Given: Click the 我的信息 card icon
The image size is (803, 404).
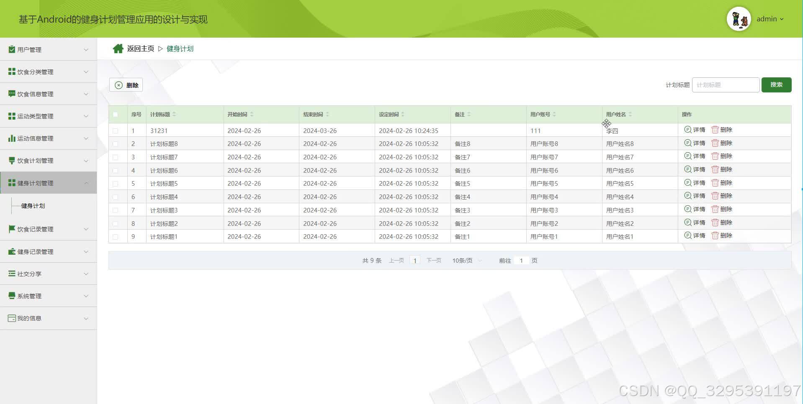Looking at the screenshot, I should tap(12, 318).
